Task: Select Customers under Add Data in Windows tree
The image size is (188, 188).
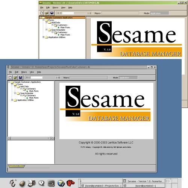Action: [x=62, y=25]
